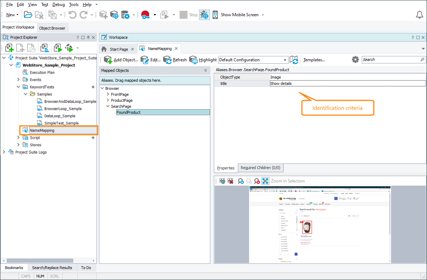
Task: Open the notifications bell
Action: coord(419,14)
